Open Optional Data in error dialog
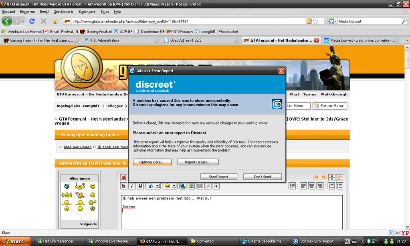410x246 pixels. pos(152,162)
